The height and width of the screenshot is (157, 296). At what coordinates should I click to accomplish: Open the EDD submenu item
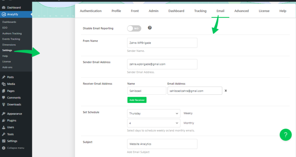coord(5,28)
